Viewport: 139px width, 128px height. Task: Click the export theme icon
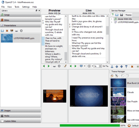(x=127, y=76)
